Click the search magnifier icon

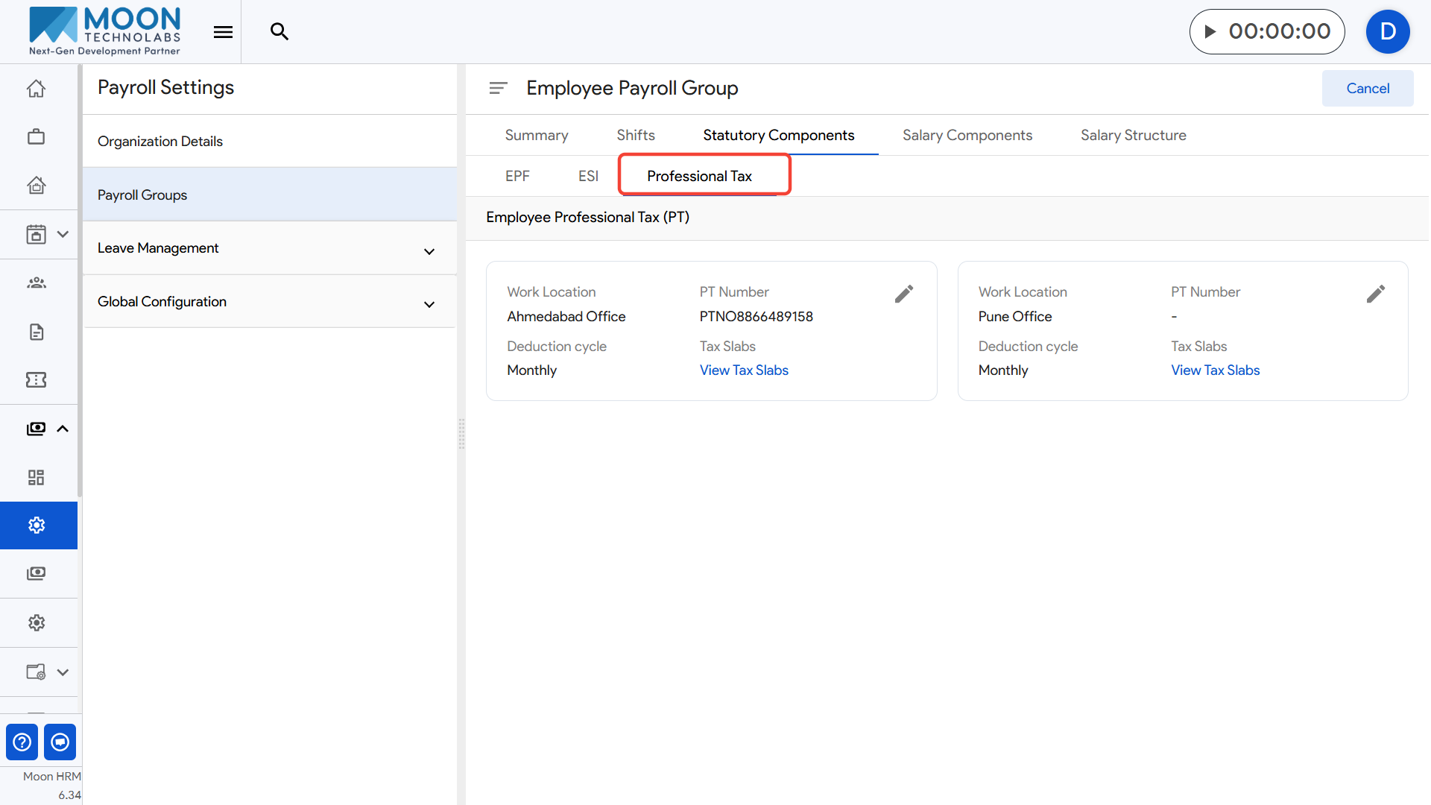[279, 31]
